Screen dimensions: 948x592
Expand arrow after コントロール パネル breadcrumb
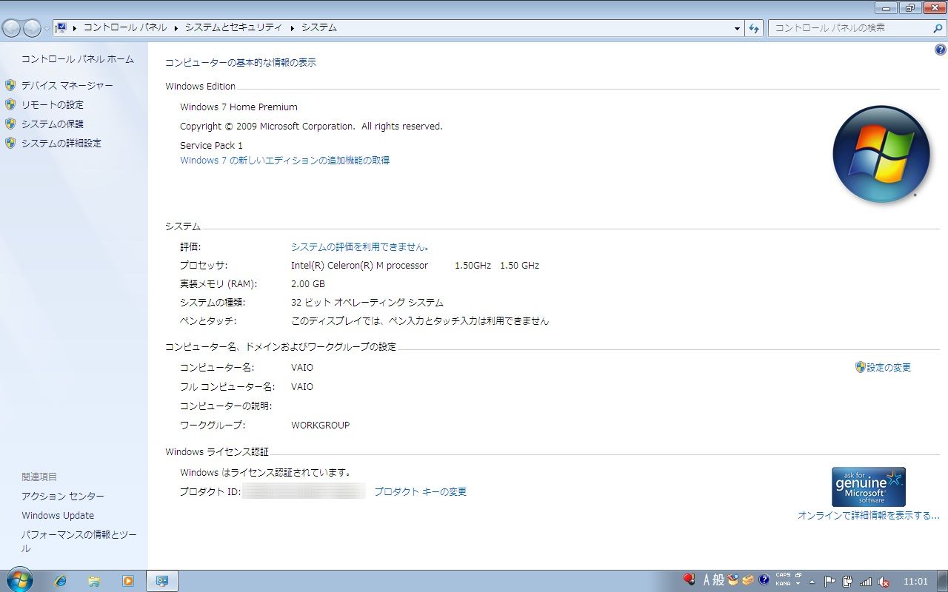coord(176,27)
